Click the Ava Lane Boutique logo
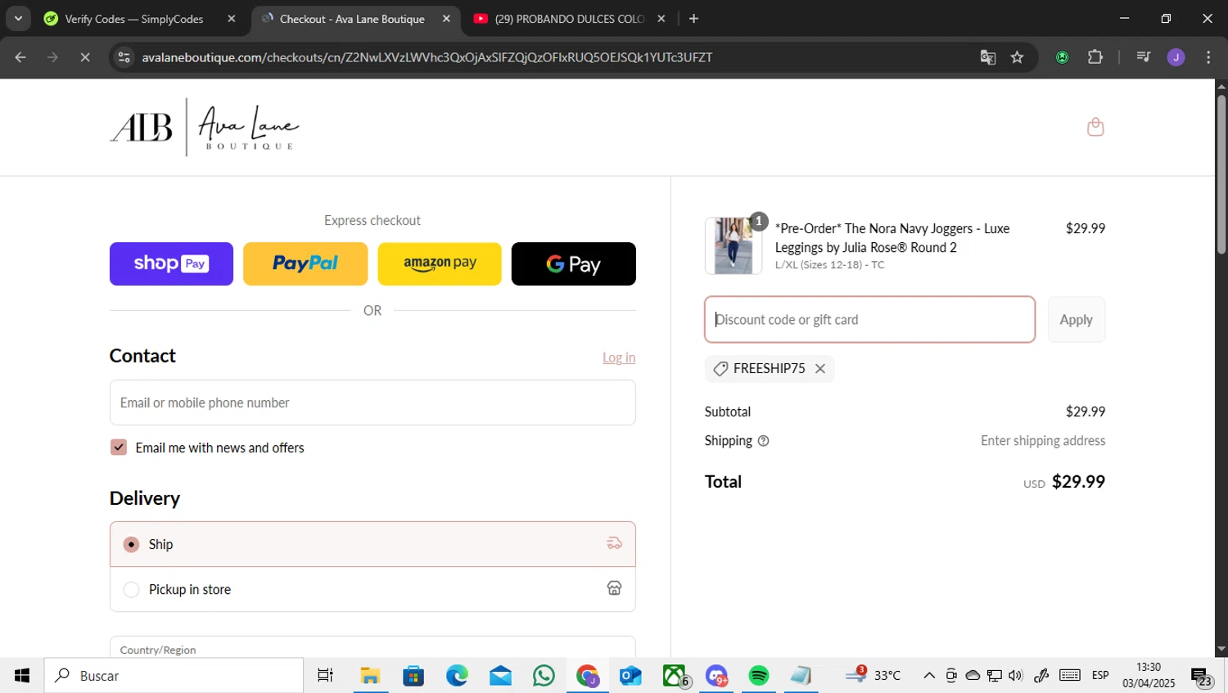1228x693 pixels. (x=205, y=127)
